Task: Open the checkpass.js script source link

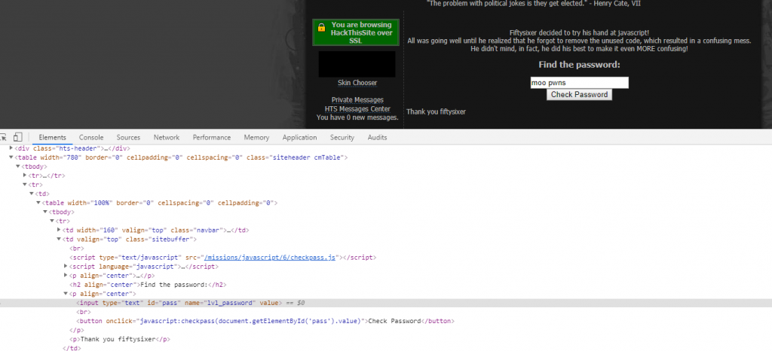Action: 270,257
